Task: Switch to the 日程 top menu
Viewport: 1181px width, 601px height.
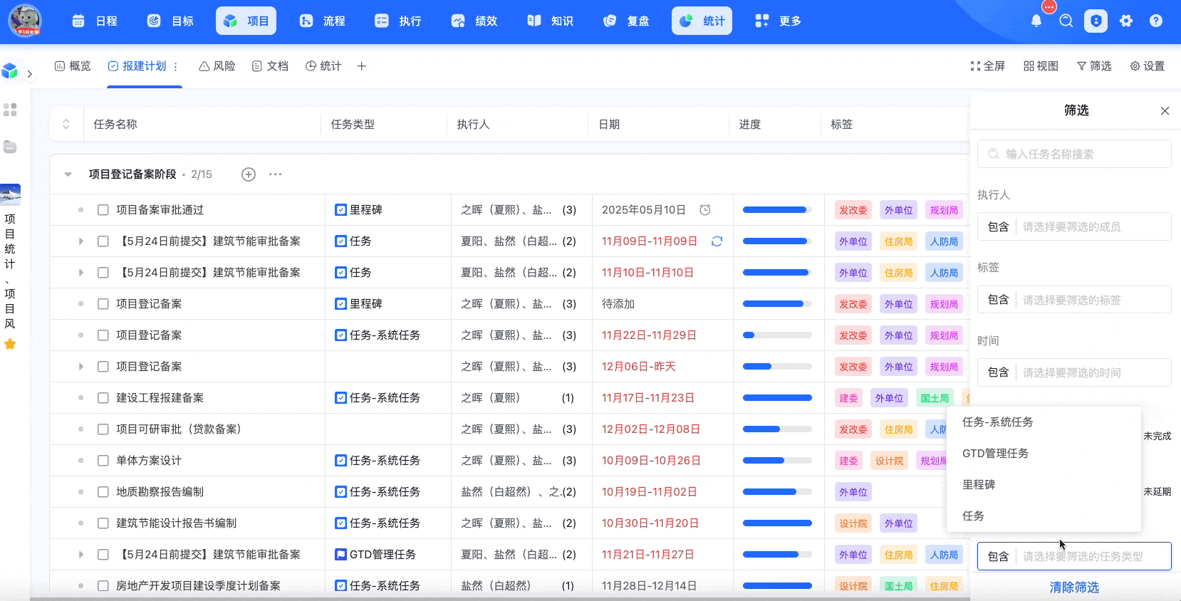Action: pyautogui.click(x=95, y=21)
